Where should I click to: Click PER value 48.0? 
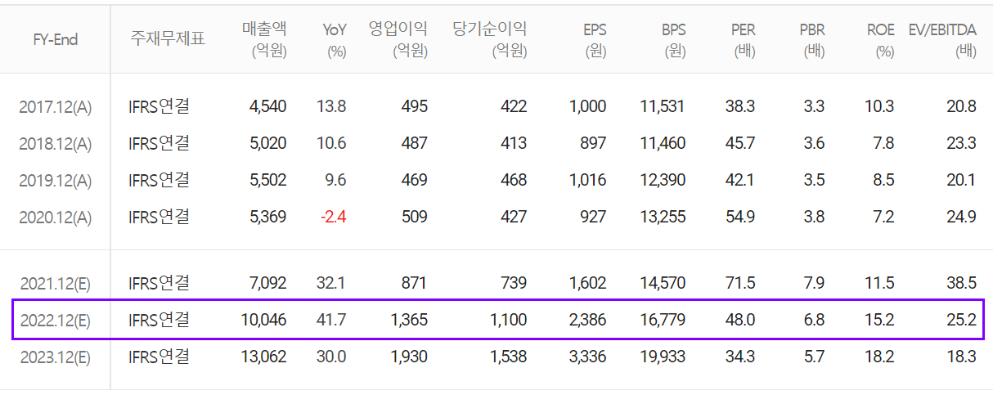(740, 321)
